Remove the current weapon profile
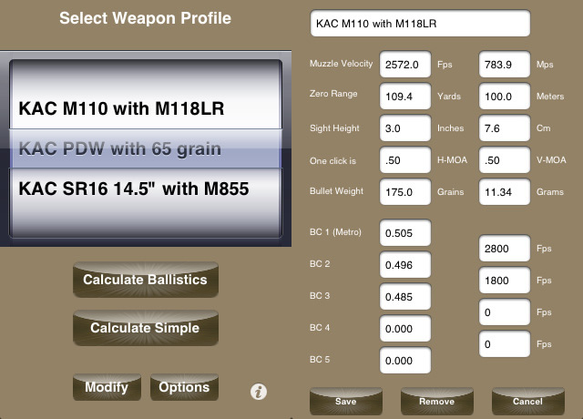 pyautogui.click(x=437, y=401)
